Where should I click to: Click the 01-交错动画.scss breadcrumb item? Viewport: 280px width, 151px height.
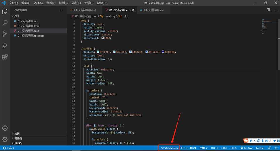pos(84,16)
